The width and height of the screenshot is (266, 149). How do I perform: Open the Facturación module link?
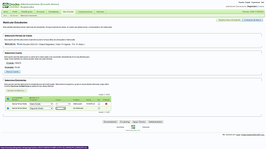(x=241, y=7)
